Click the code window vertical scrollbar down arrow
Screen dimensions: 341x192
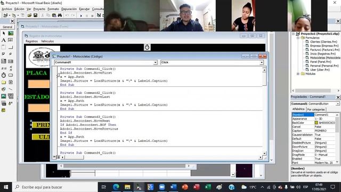tap(264, 153)
